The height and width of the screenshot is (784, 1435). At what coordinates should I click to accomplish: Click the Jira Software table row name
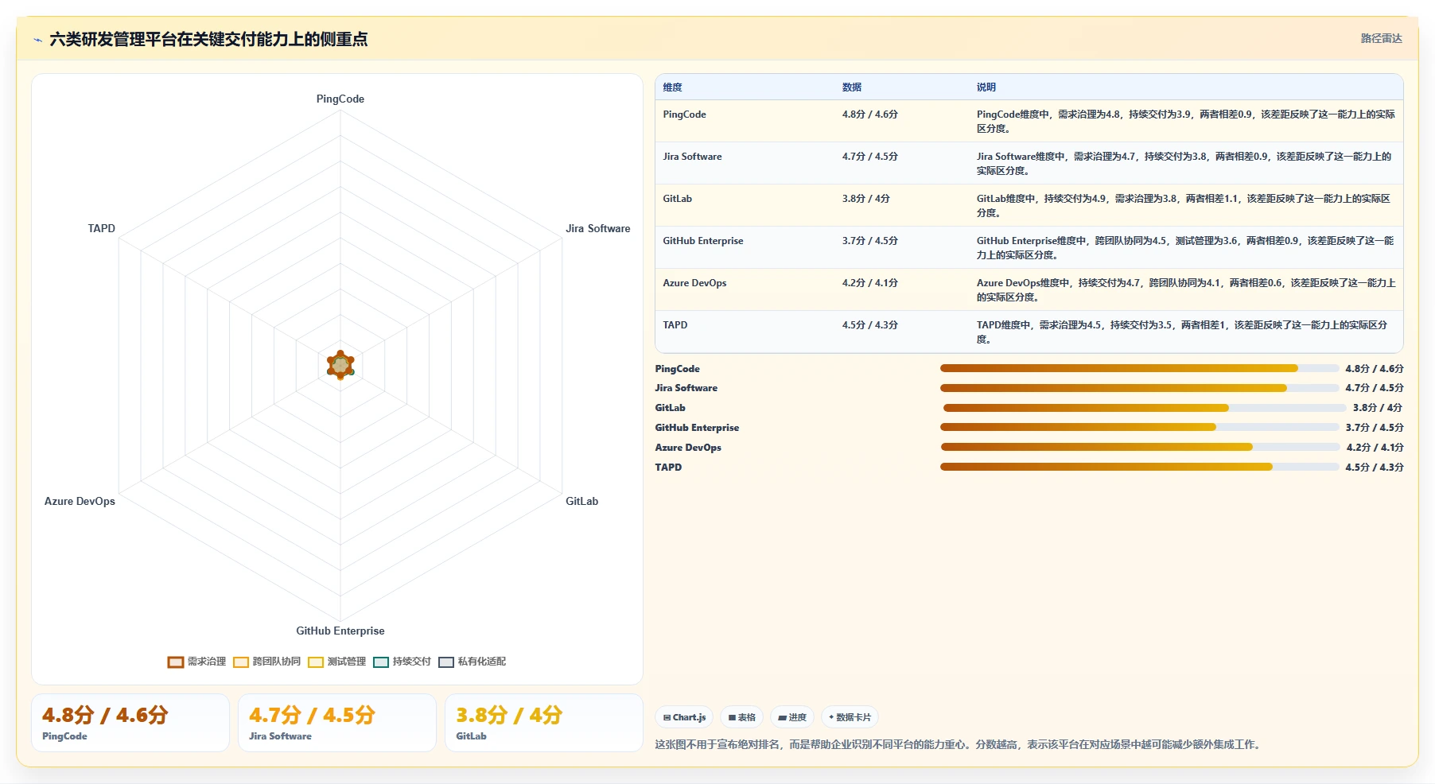[692, 157]
